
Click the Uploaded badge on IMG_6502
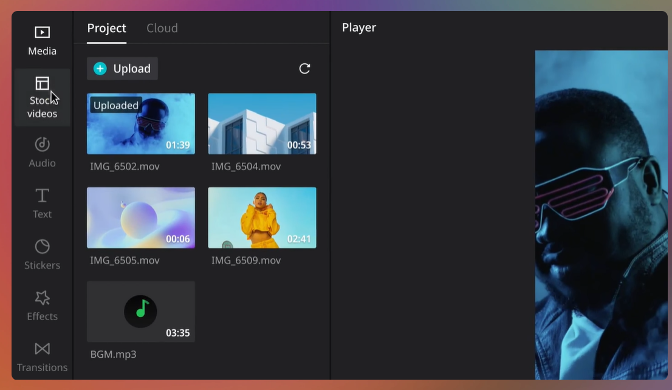click(115, 105)
